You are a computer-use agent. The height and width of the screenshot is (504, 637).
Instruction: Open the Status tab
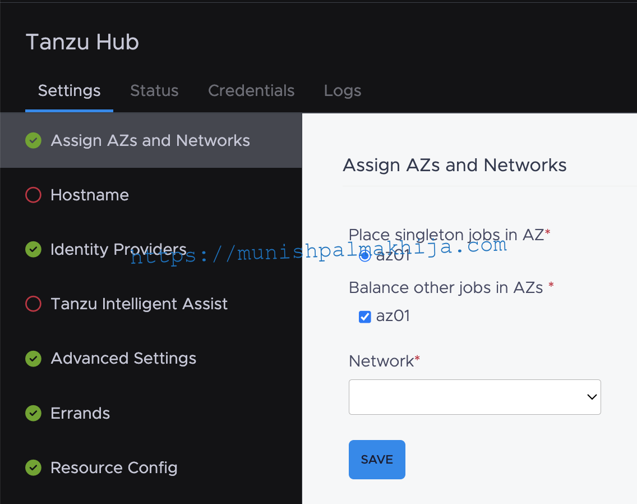154,90
